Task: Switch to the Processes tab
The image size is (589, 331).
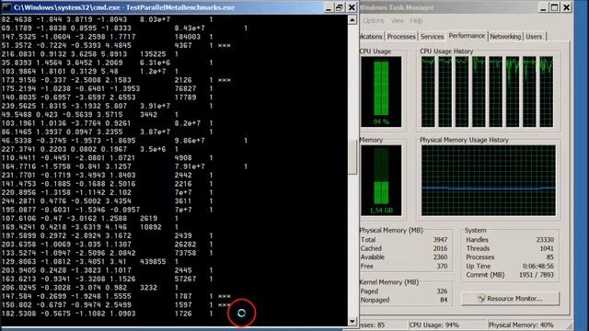Action: [x=401, y=37]
